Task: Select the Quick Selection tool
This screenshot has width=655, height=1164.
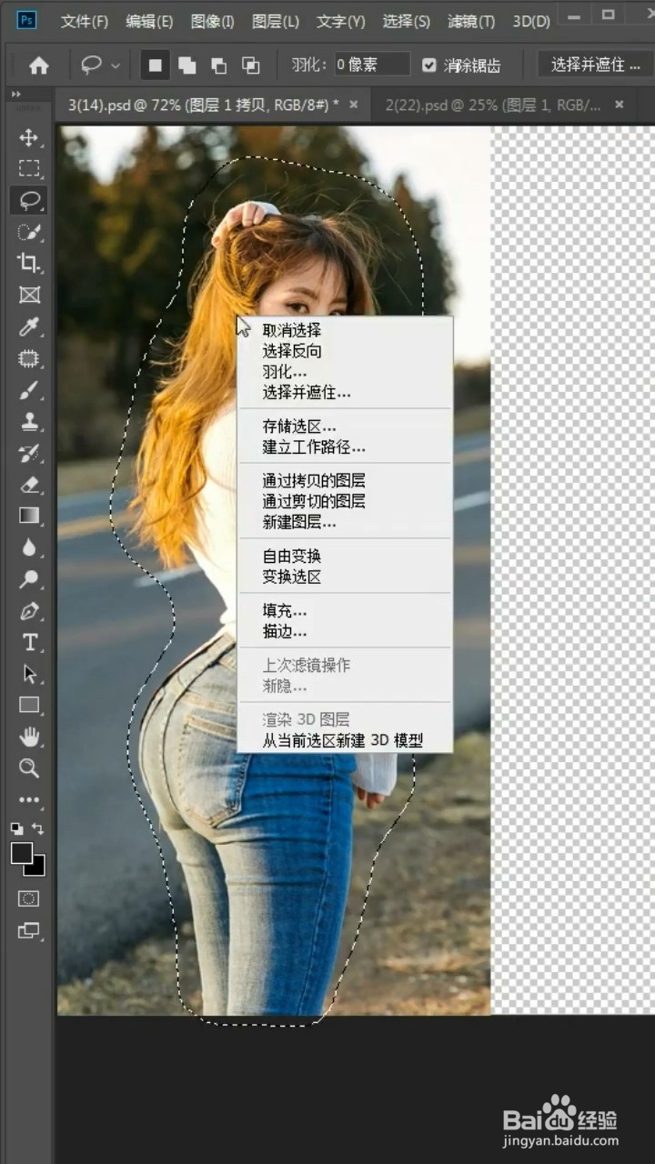Action: (29, 232)
